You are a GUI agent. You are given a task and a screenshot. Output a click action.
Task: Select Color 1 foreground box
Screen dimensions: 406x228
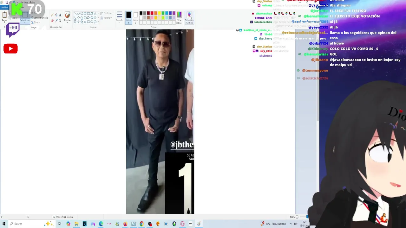(128, 17)
